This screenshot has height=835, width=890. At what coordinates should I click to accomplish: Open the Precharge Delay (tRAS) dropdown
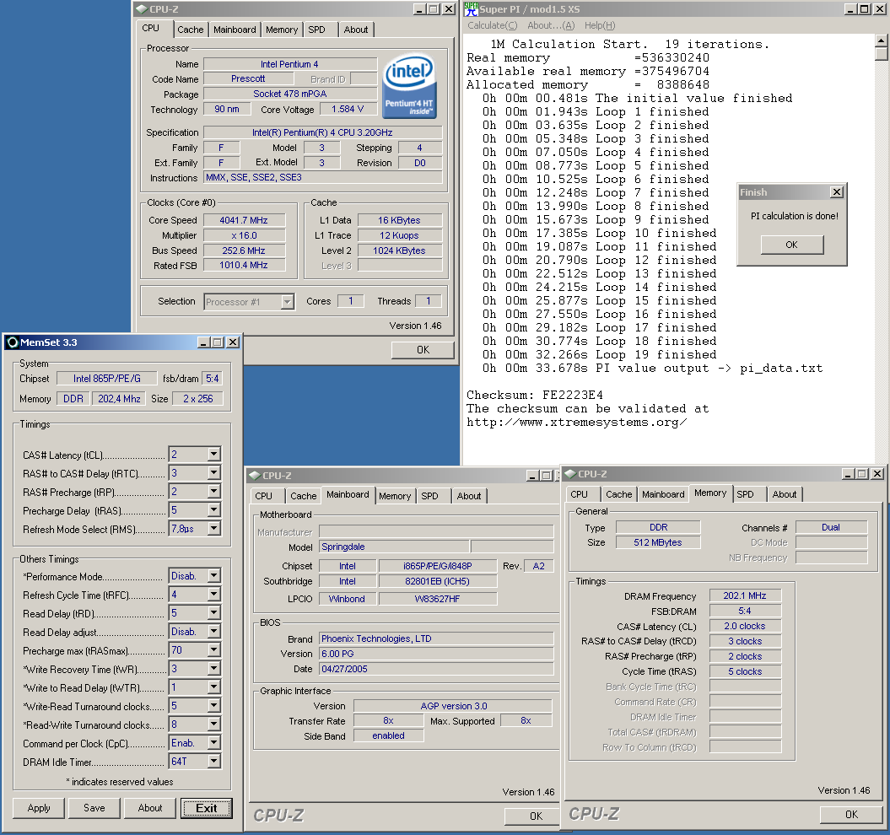(x=213, y=510)
